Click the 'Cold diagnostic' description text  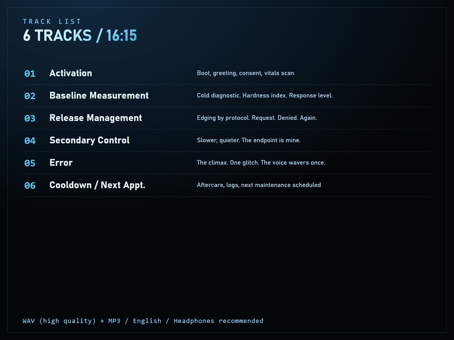265,95
